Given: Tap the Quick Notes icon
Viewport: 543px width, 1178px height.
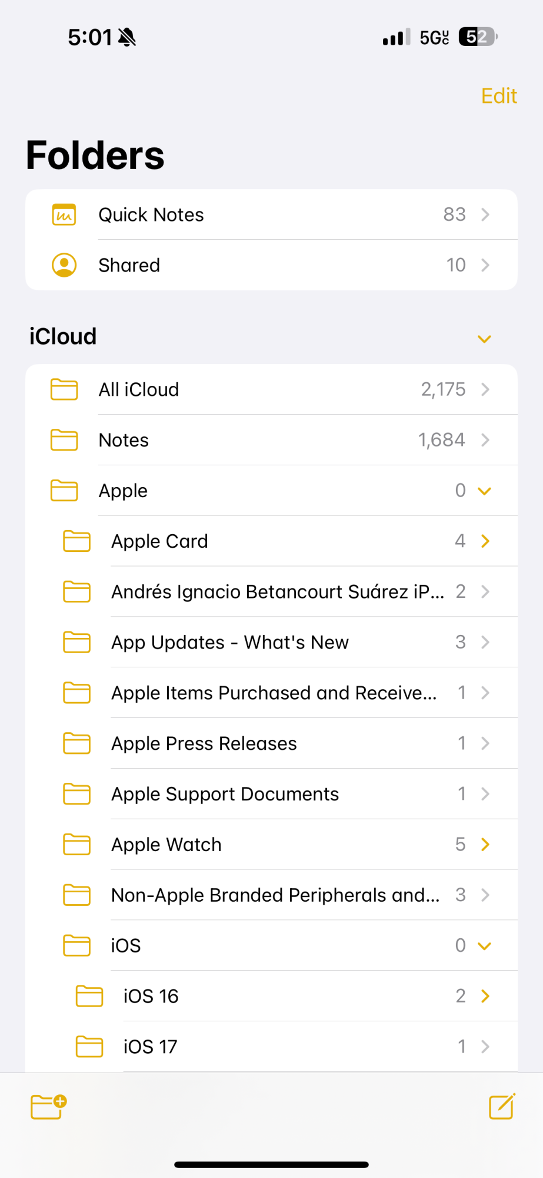Looking at the screenshot, I should [x=64, y=214].
